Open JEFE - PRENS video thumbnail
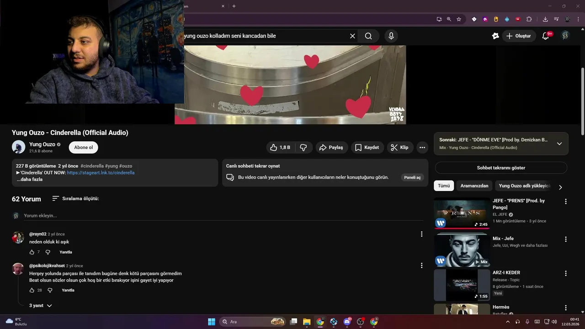Viewport: 585px width, 329px height. tap(462, 213)
